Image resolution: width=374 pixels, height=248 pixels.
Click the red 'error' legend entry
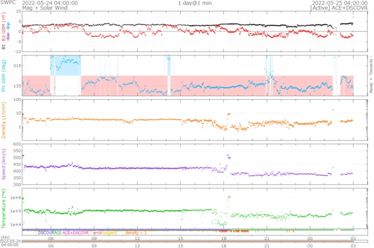[97, 232]
